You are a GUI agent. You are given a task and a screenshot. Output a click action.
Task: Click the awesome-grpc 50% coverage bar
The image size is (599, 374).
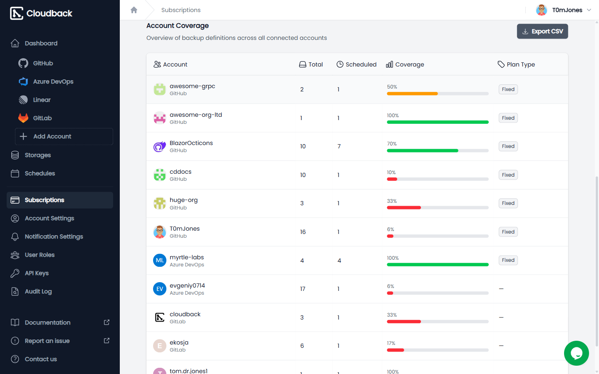[x=438, y=93]
